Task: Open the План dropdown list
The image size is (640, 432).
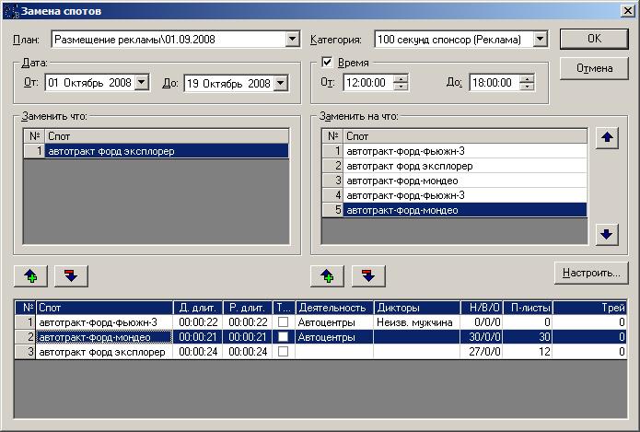Action: pyautogui.click(x=292, y=40)
